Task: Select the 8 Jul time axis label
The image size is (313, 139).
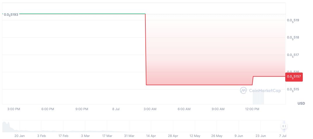Action: (x=116, y=109)
